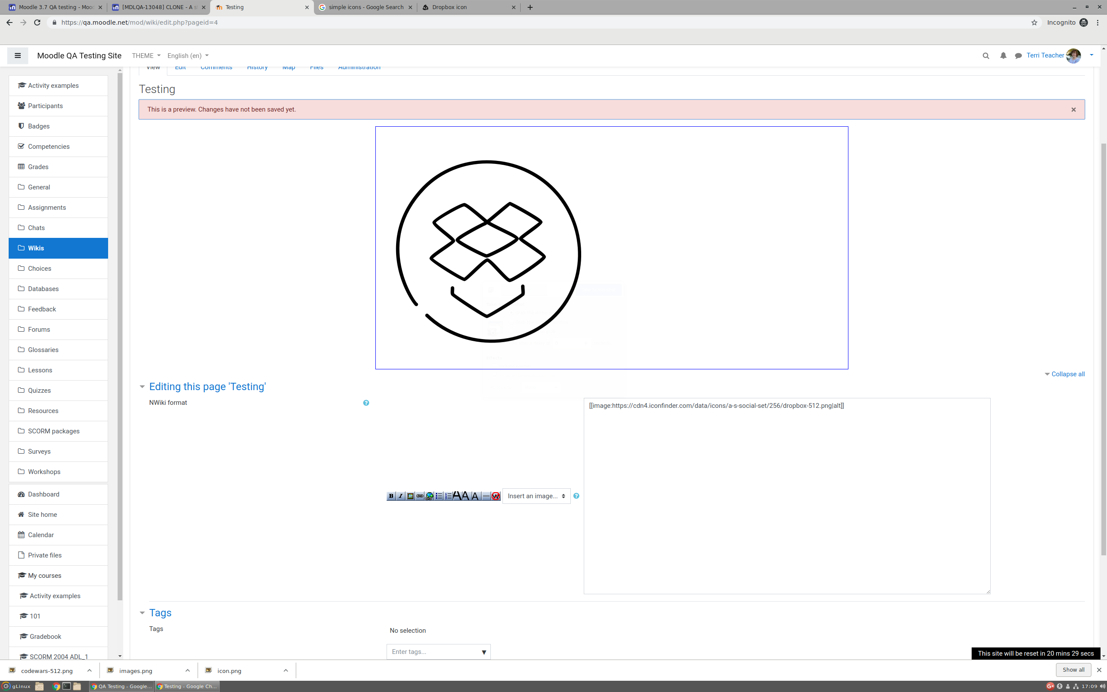
Task: Reload the page
Action: [37, 22]
